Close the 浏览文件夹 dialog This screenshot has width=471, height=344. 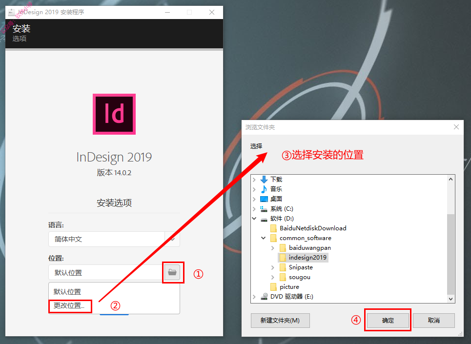click(456, 127)
